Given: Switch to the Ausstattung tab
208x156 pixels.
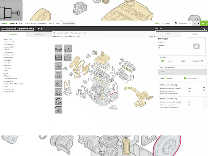Looking at the screenshot, I should coord(39,34).
